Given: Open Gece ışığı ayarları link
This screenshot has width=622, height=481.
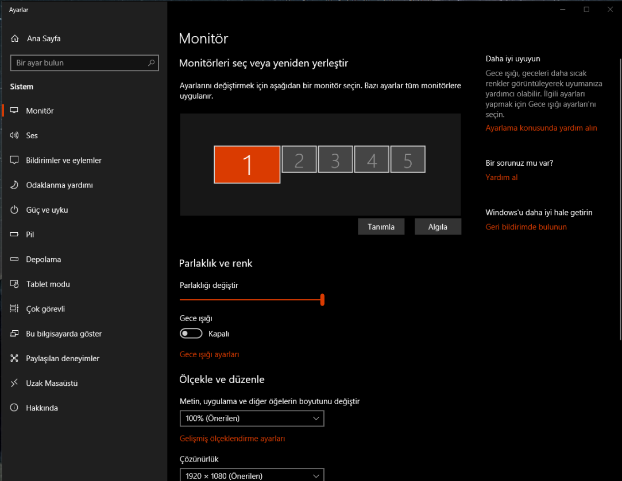Looking at the screenshot, I should coord(209,354).
